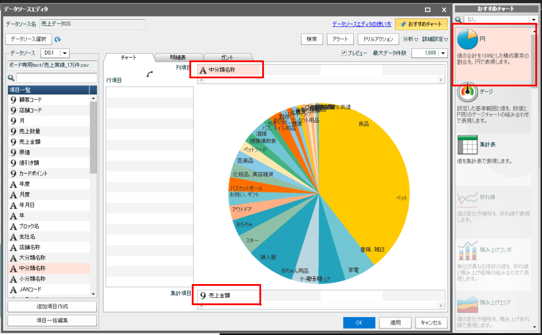This screenshot has height=335, width=542.
Task: Choose the 積み上げコンボ chart icon
Action: coord(467,250)
